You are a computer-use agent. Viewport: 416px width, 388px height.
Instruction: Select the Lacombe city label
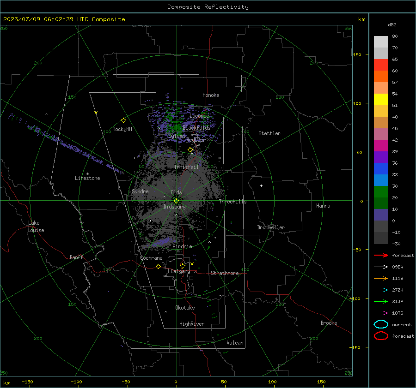coord(199,116)
